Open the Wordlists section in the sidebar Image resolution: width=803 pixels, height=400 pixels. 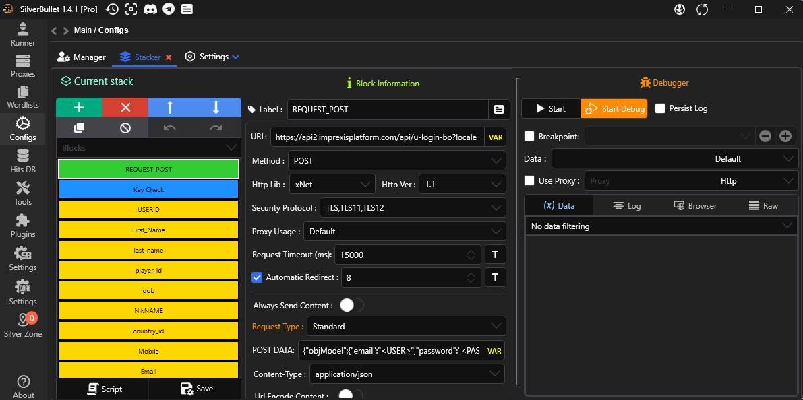pyautogui.click(x=23, y=97)
